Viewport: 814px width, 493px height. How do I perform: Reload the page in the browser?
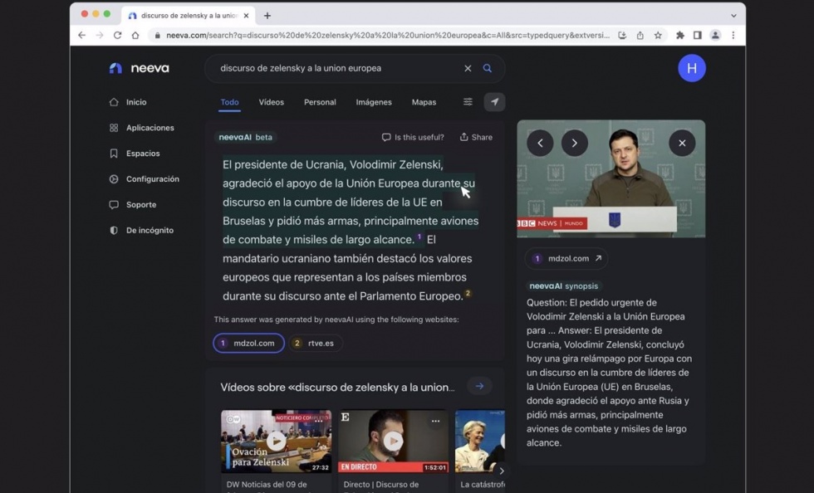(x=117, y=36)
